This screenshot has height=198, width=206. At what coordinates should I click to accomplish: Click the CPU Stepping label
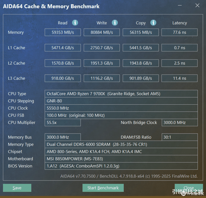point(21,101)
